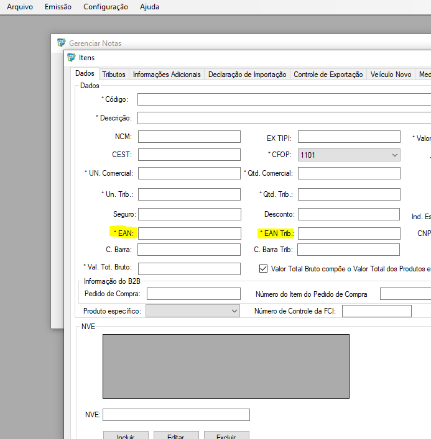Focus the EAN text field

coord(189,233)
